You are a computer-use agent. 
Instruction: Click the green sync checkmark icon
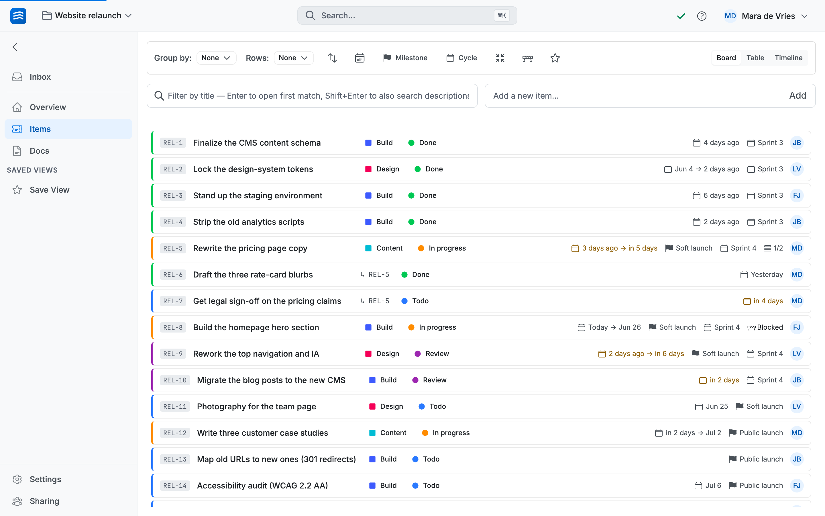681,16
